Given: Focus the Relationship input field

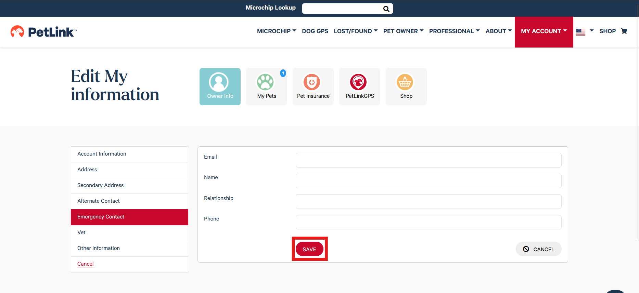Looking at the screenshot, I should click(x=429, y=201).
